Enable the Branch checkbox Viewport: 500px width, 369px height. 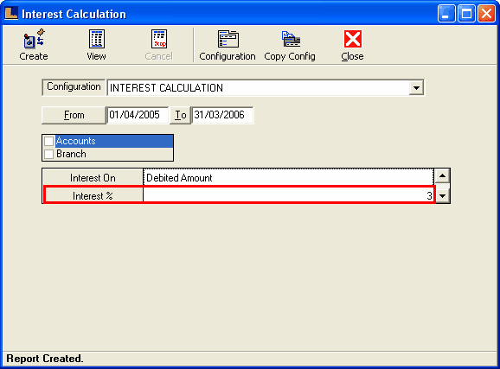tap(48, 154)
